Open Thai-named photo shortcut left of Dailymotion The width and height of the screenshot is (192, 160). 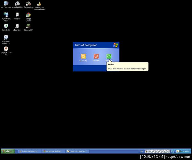tap(28, 5)
